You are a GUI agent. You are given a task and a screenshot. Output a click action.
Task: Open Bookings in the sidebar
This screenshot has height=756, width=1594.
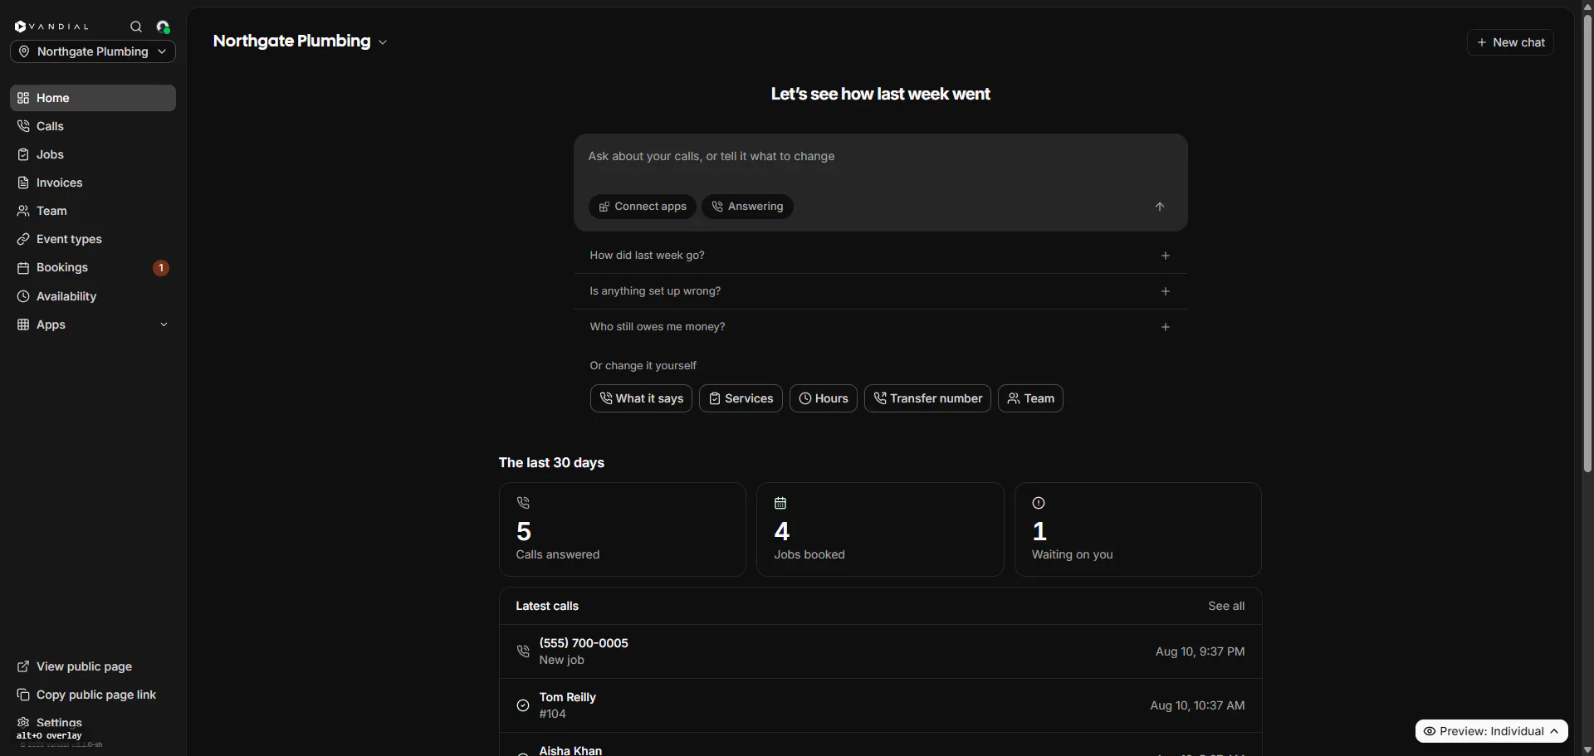[x=93, y=267]
